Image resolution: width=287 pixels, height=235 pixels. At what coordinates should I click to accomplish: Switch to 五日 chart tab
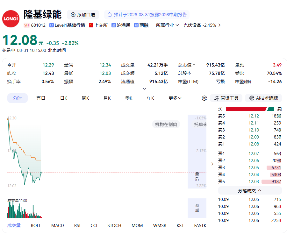pyautogui.click(x=41, y=98)
